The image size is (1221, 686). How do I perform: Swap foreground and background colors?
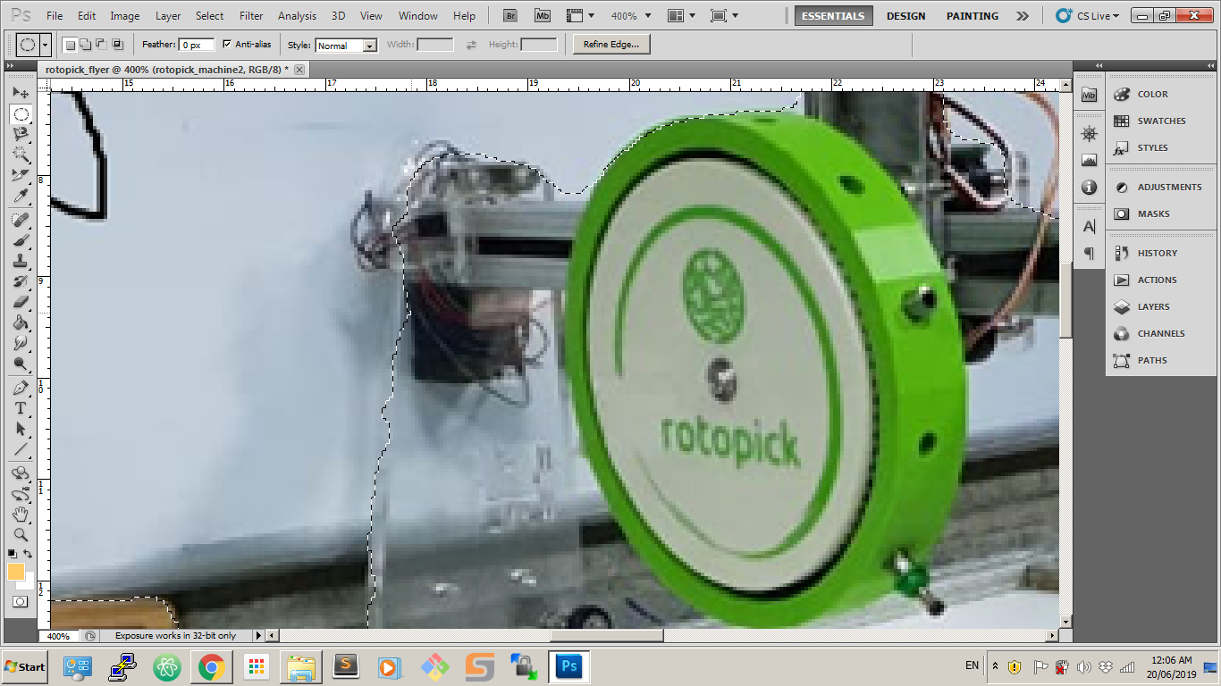[29, 554]
